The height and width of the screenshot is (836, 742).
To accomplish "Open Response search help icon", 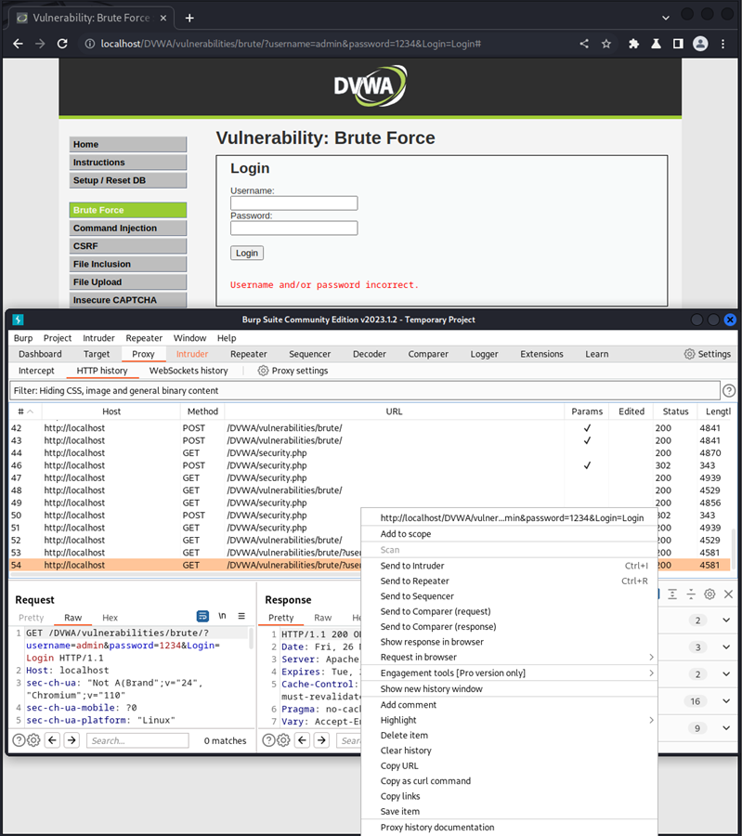I will coord(268,740).
